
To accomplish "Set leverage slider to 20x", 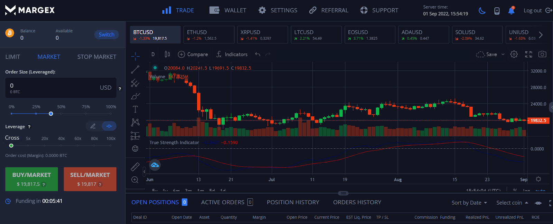I will [45, 146].
